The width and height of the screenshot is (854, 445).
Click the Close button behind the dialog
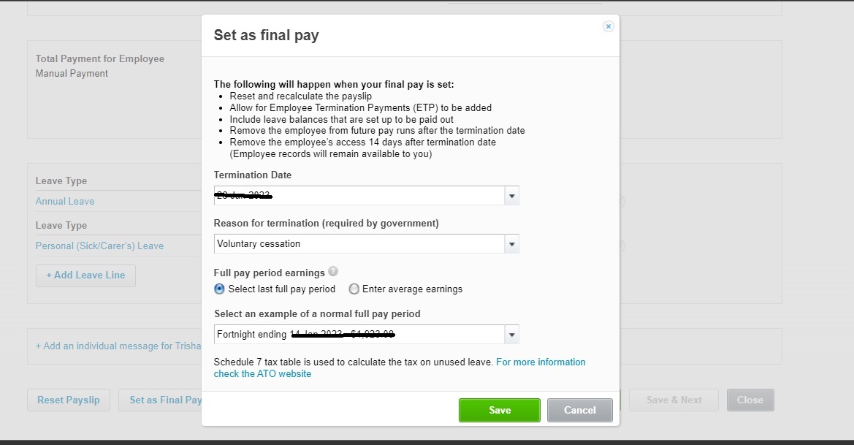pyautogui.click(x=750, y=400)
